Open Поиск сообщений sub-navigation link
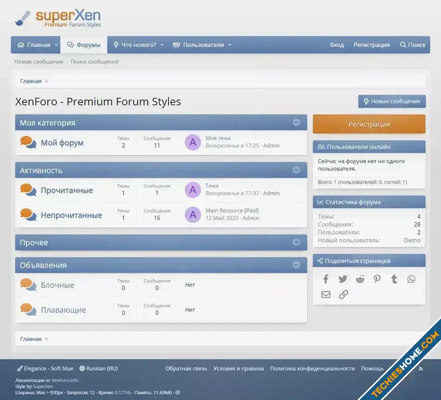This screenshot has width=441, height=400. (95, 62)
